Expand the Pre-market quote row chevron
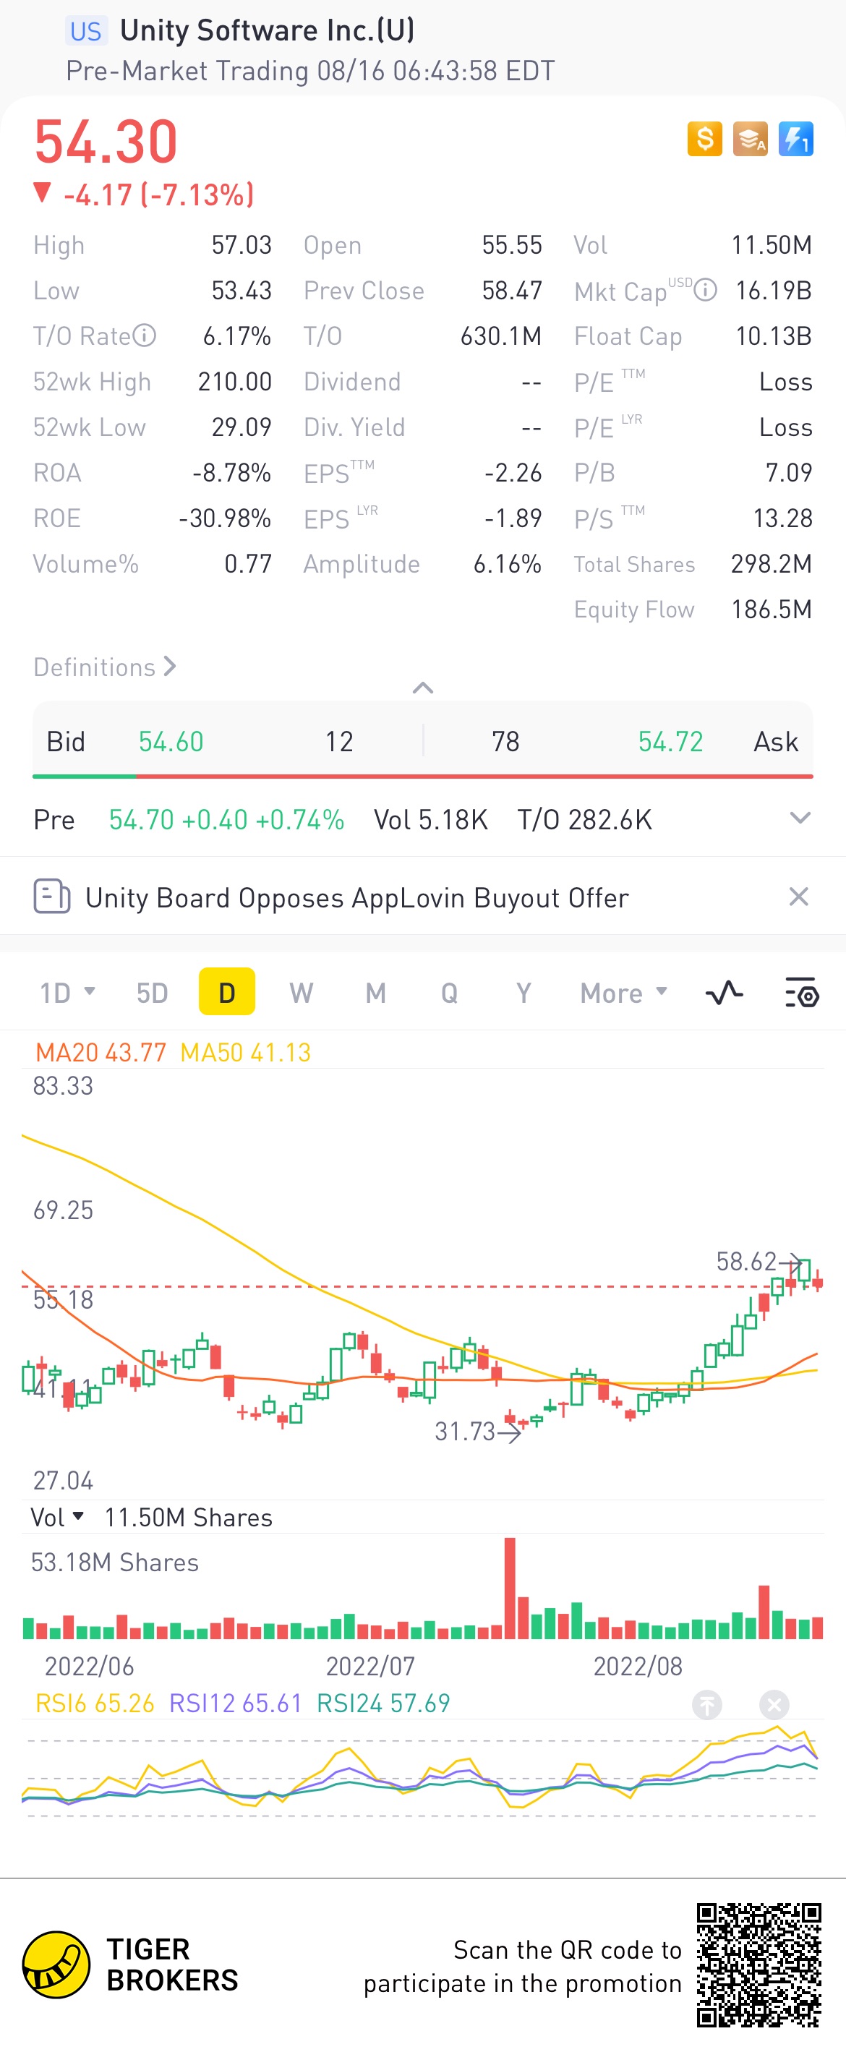 point(800,818)
